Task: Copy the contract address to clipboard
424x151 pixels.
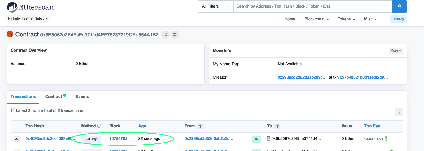Action: [166, 35]
